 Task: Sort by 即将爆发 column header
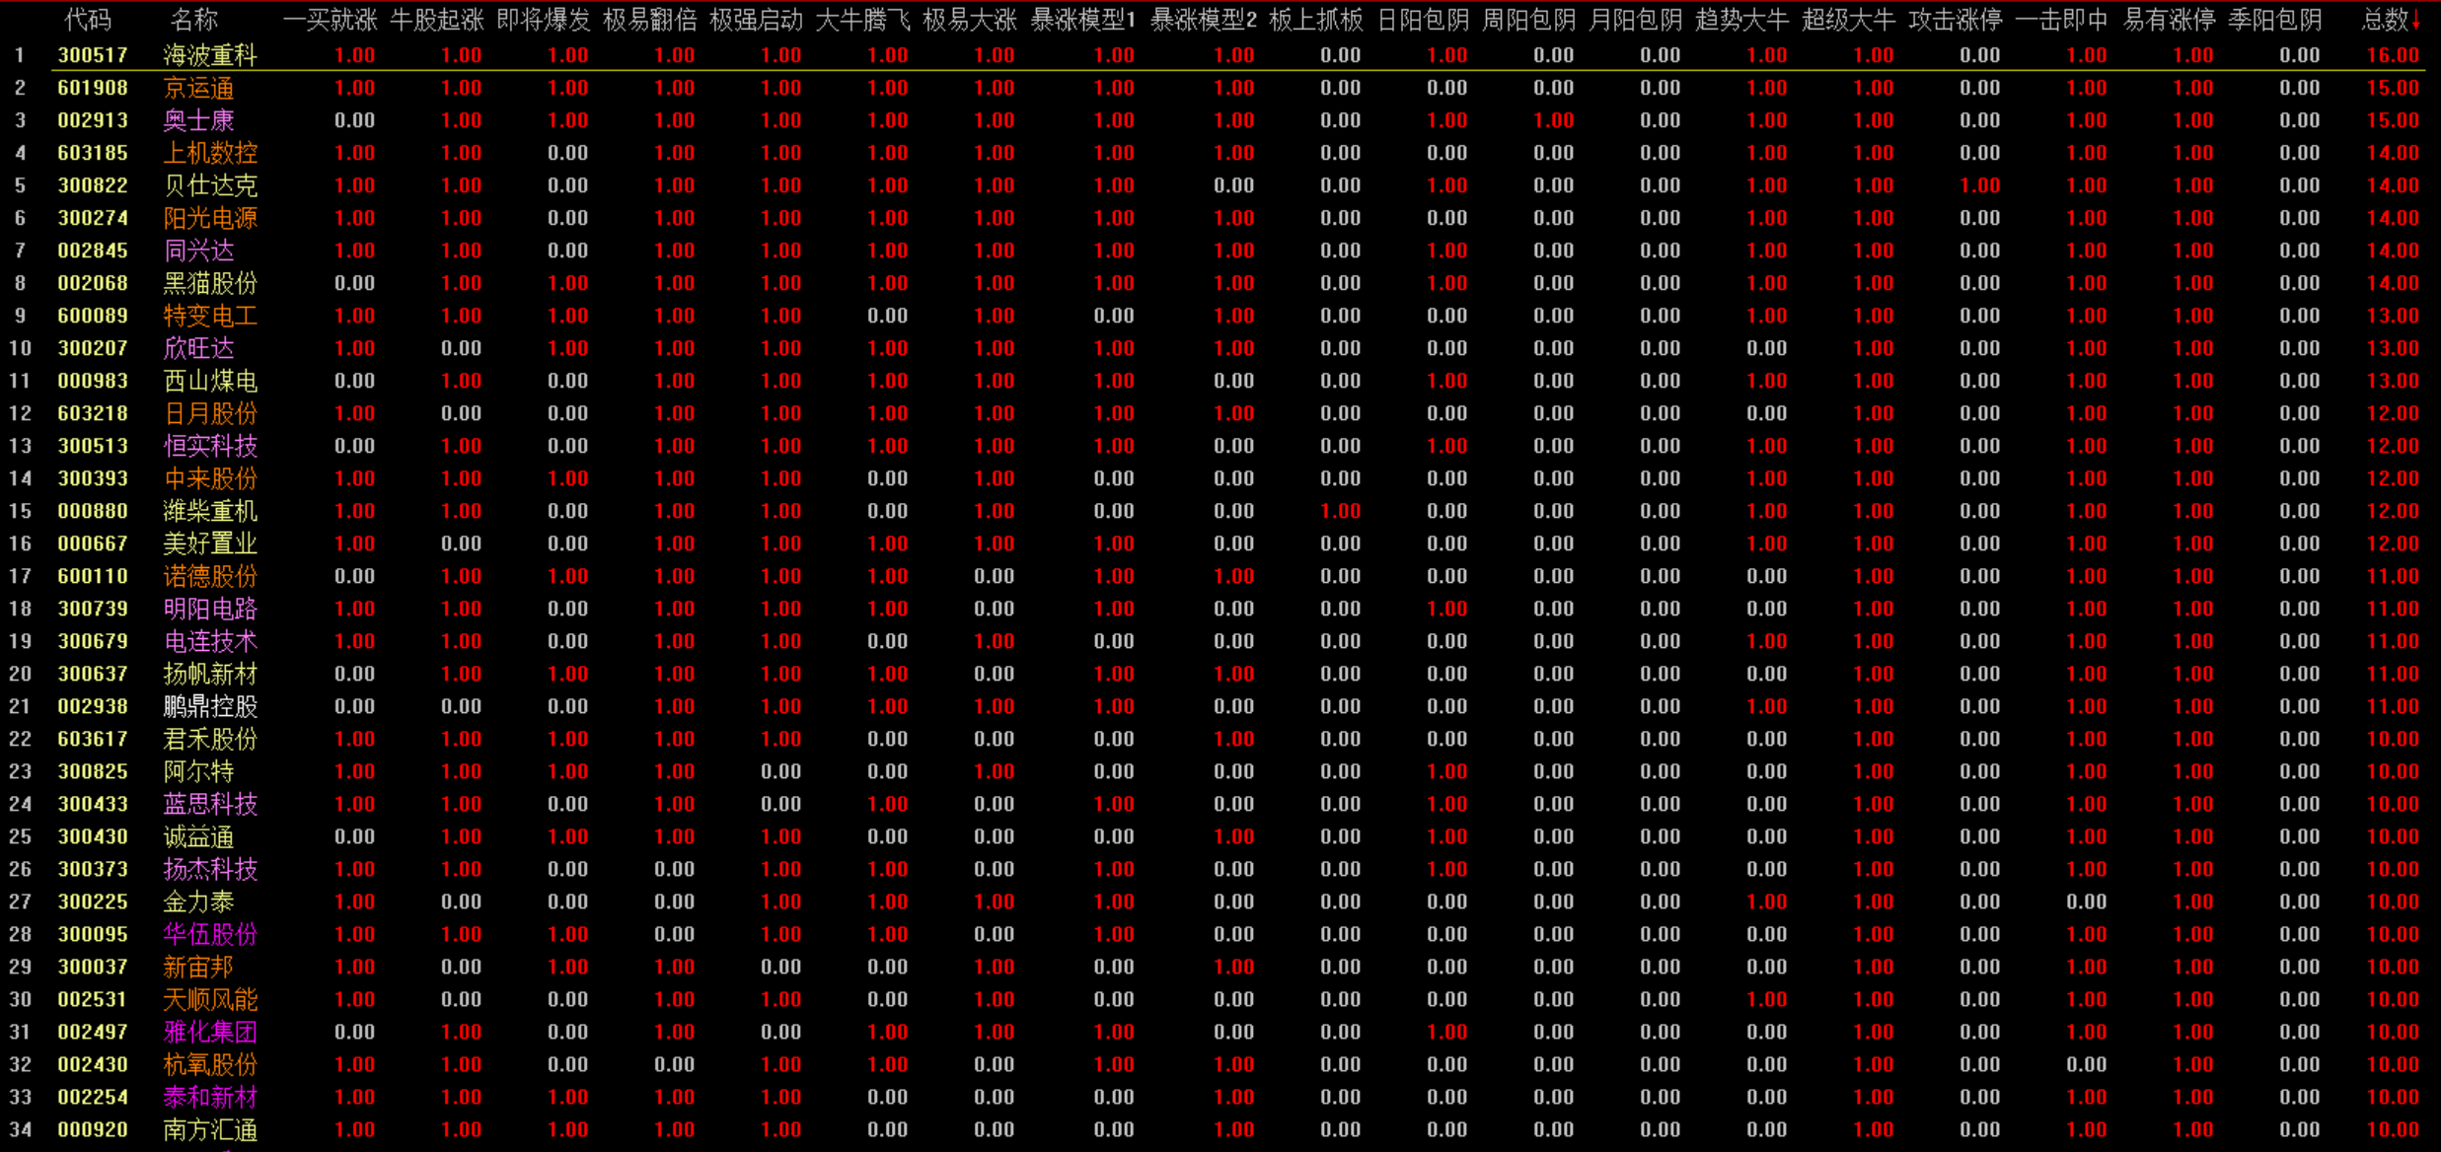[543, 20]
